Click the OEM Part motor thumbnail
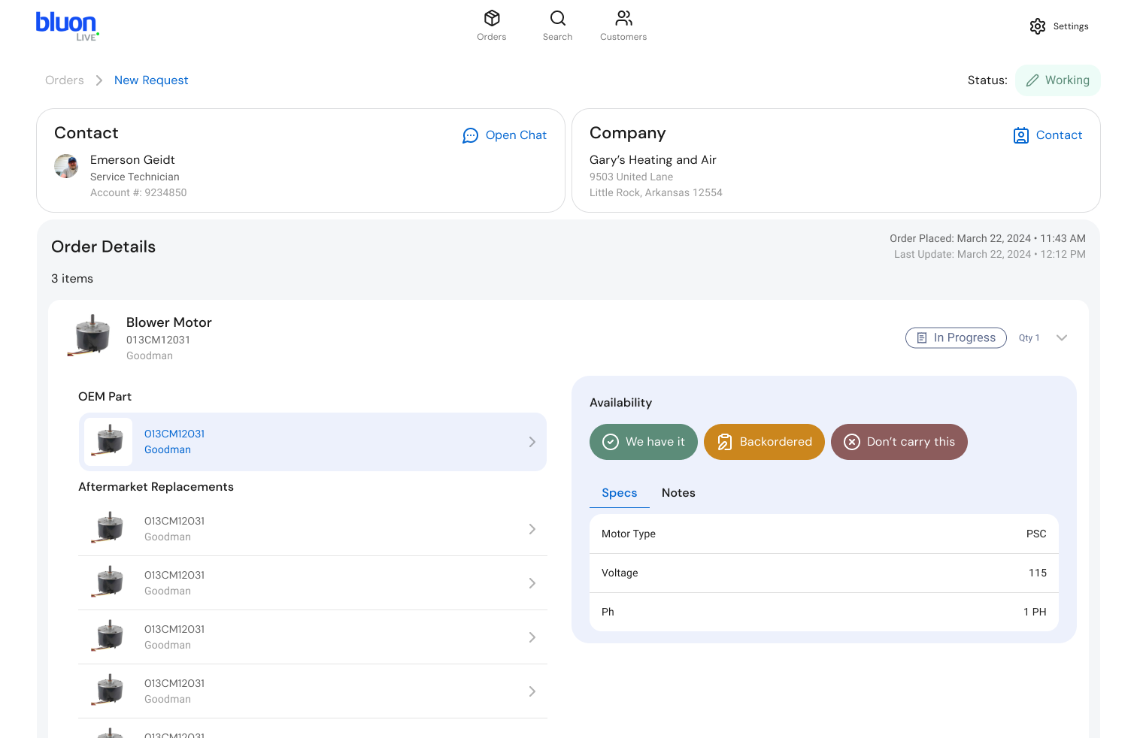 point(109,442)
